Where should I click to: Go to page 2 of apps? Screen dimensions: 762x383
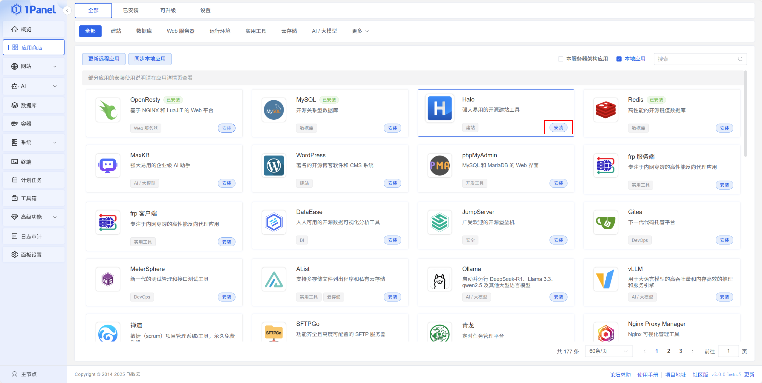pyautogui.click(x=668, y=351)
